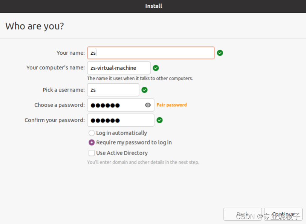Select Log in automatically option
The width and height of the screenshot is (306, 224).
pos(92,133)
